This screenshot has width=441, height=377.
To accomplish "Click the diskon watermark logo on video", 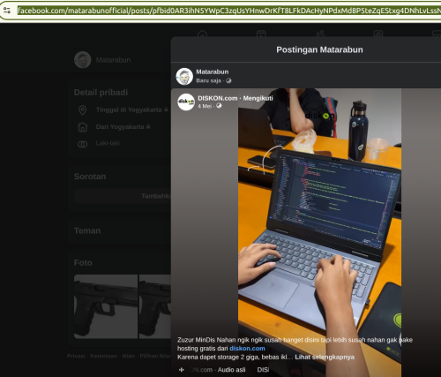I will [319, 116].
